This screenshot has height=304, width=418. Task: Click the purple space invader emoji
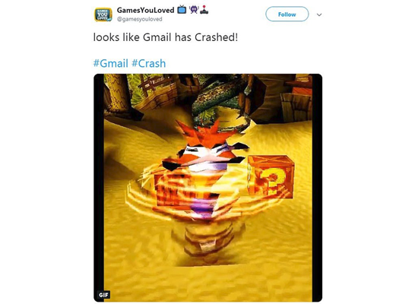(194, 10)
